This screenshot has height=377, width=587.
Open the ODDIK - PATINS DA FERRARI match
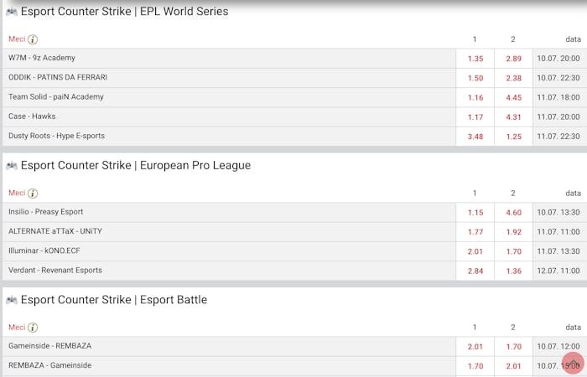[229, 78]
